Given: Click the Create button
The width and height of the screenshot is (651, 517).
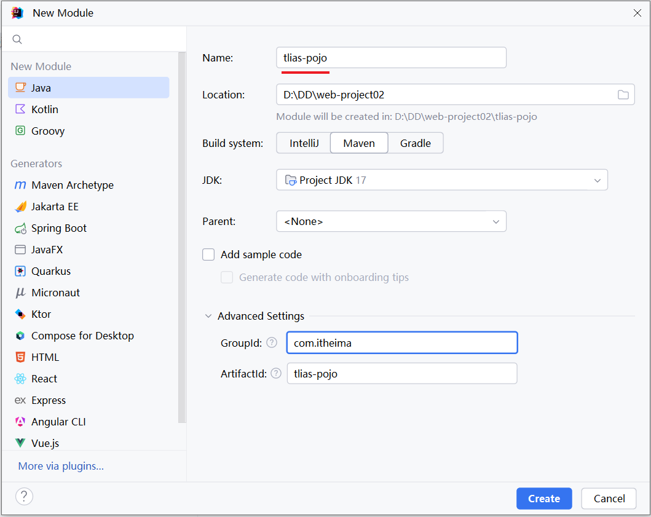Looking at the screenshot, I should [x=543, y=499].
